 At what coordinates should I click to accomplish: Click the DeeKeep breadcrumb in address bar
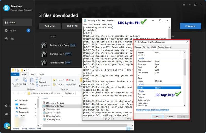click(68, 93)
